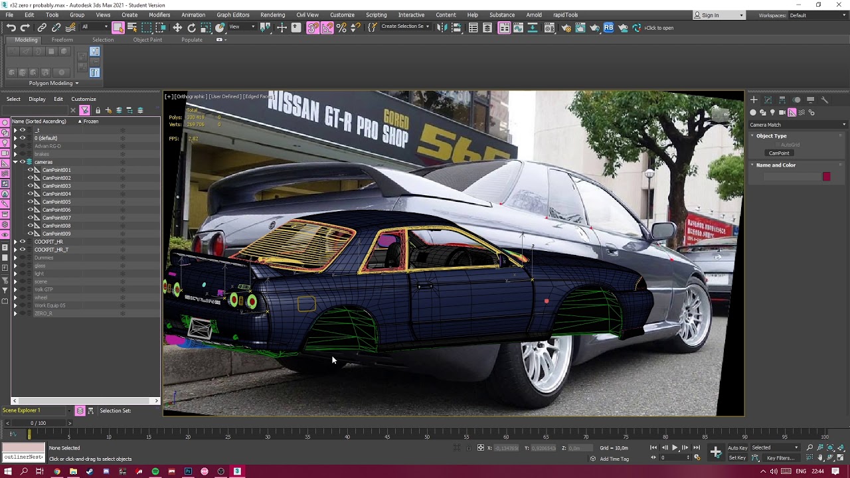Click the CamPoint object type button
Screen dimensions: 850x478
[x=779, y=153]
